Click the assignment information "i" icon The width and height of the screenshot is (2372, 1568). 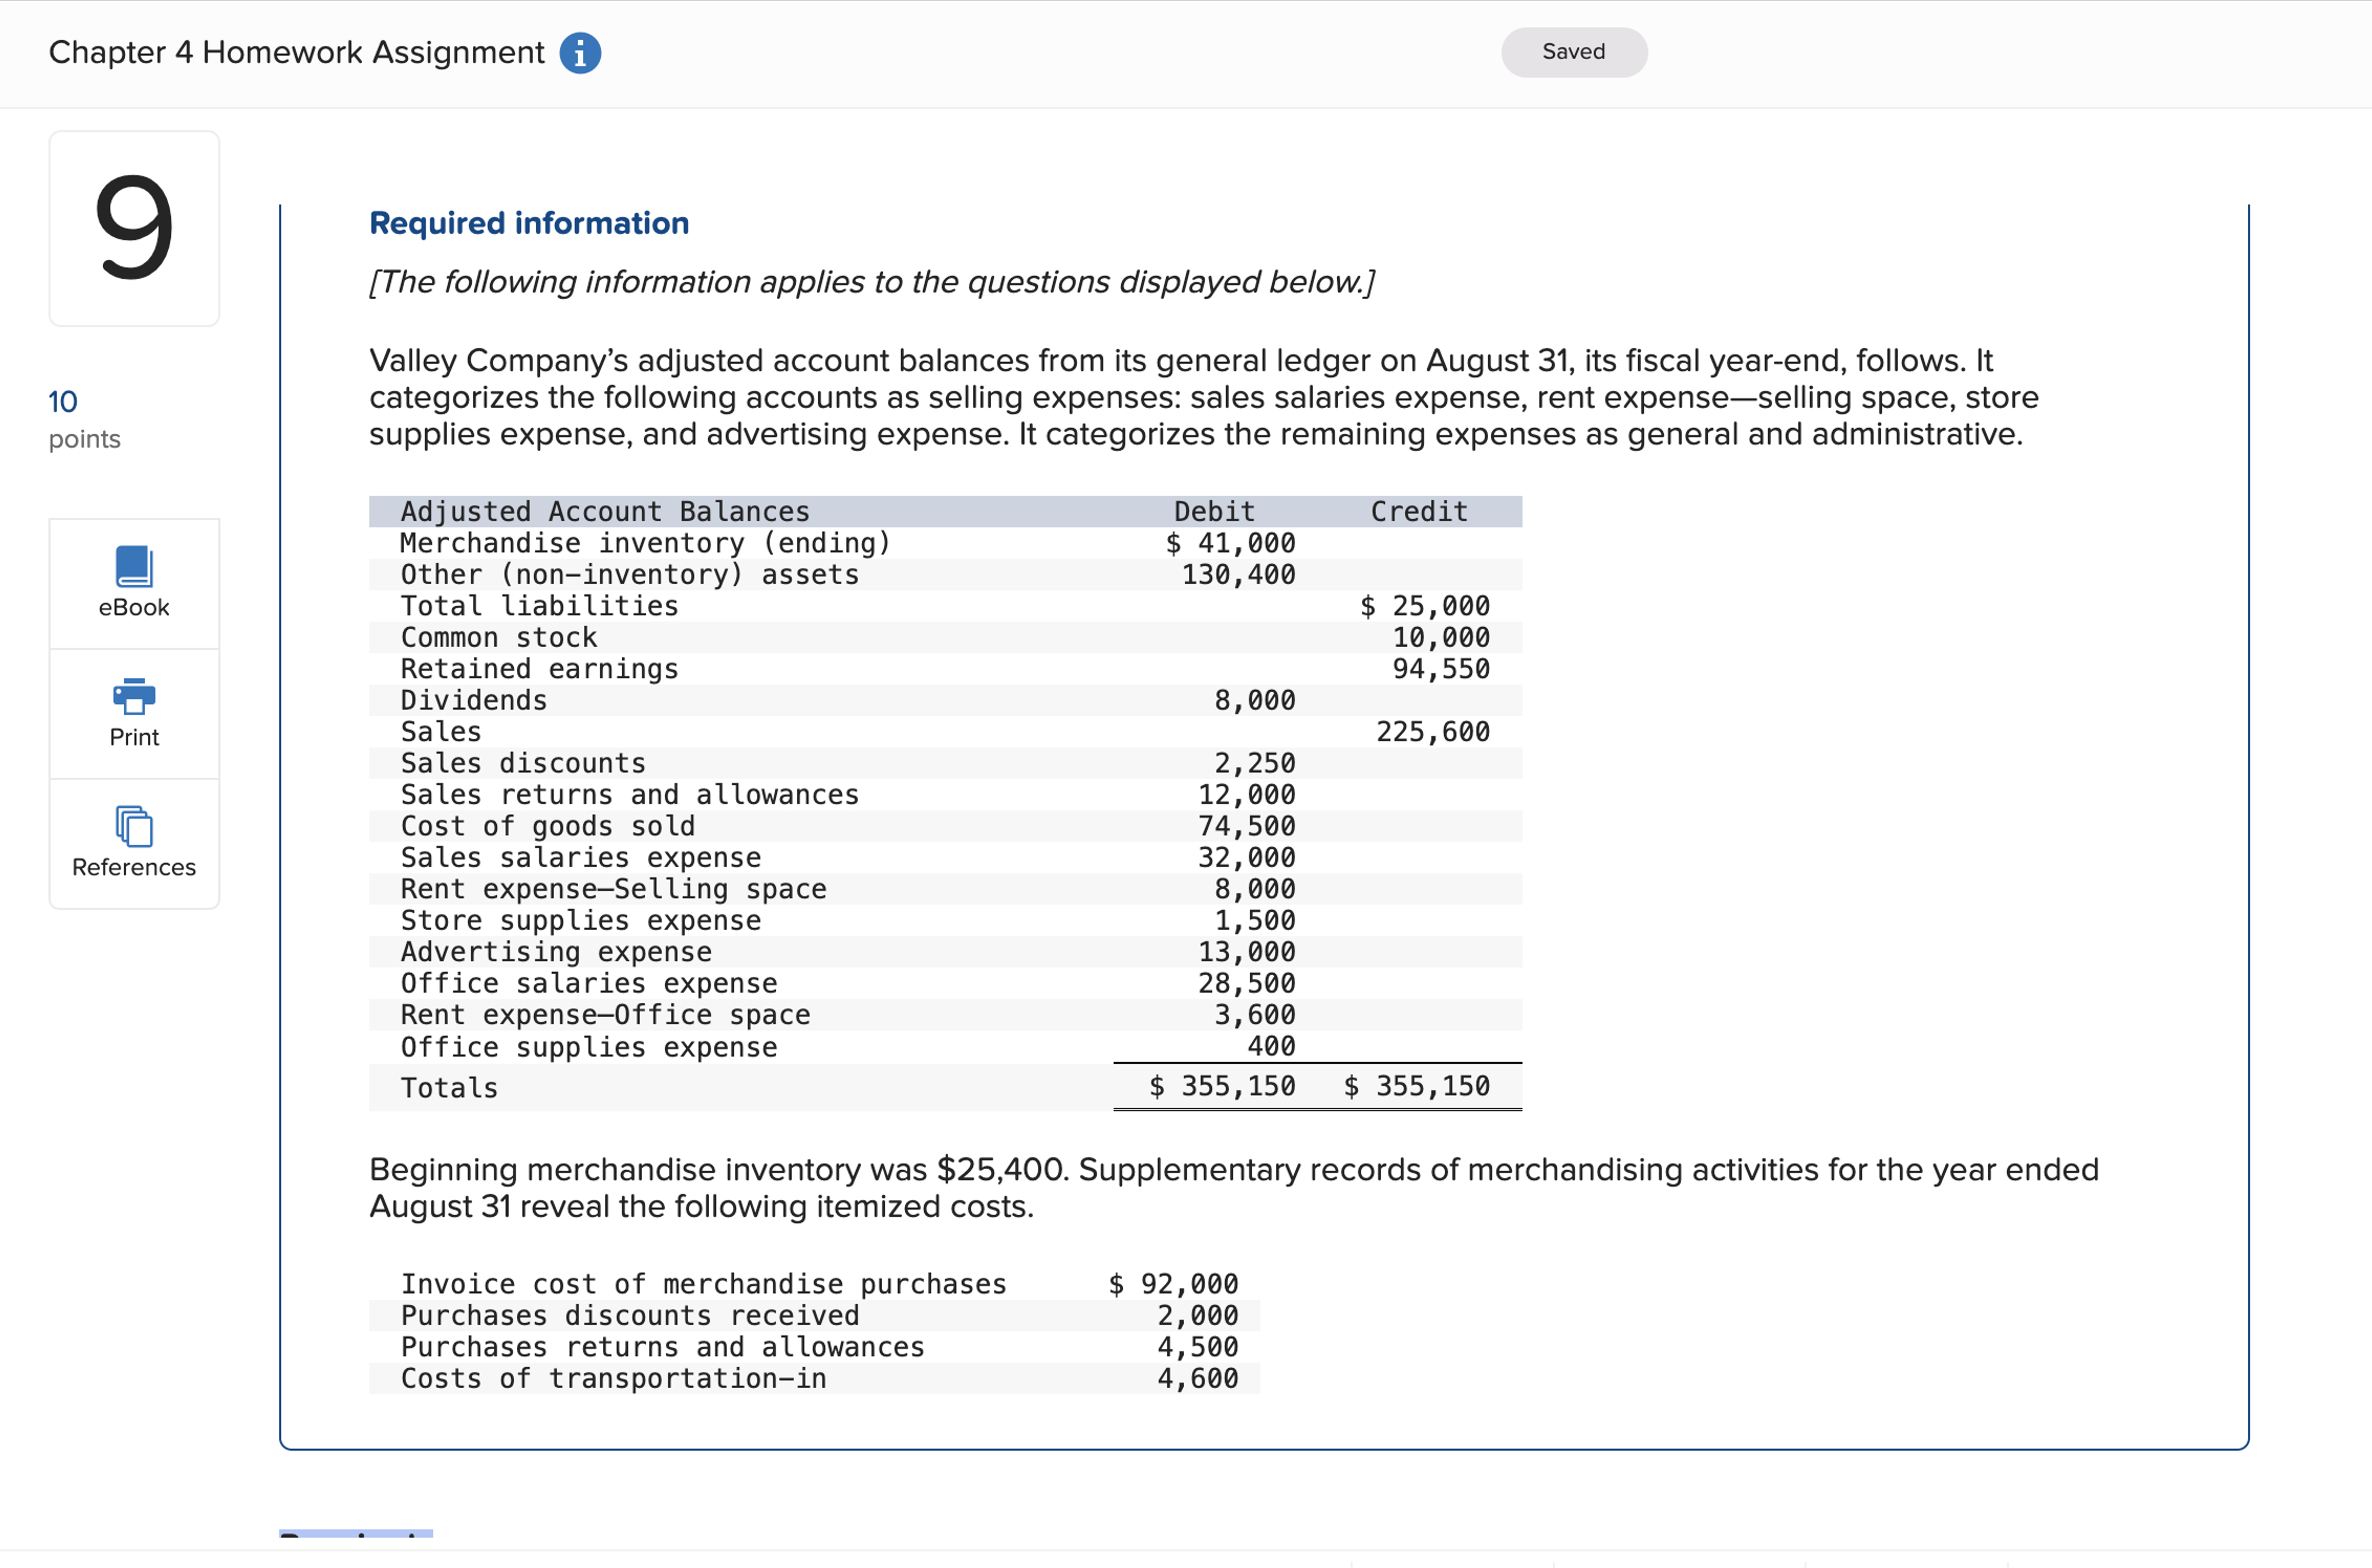pyautogui.click(x=581, y=52)
